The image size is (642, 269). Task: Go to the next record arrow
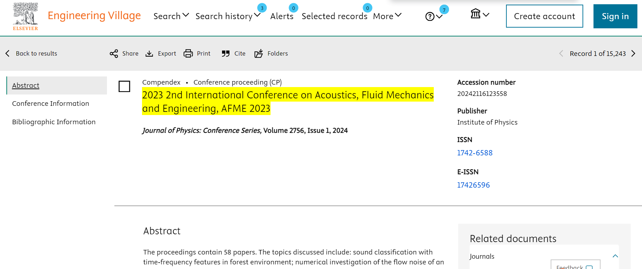point(633,53)
